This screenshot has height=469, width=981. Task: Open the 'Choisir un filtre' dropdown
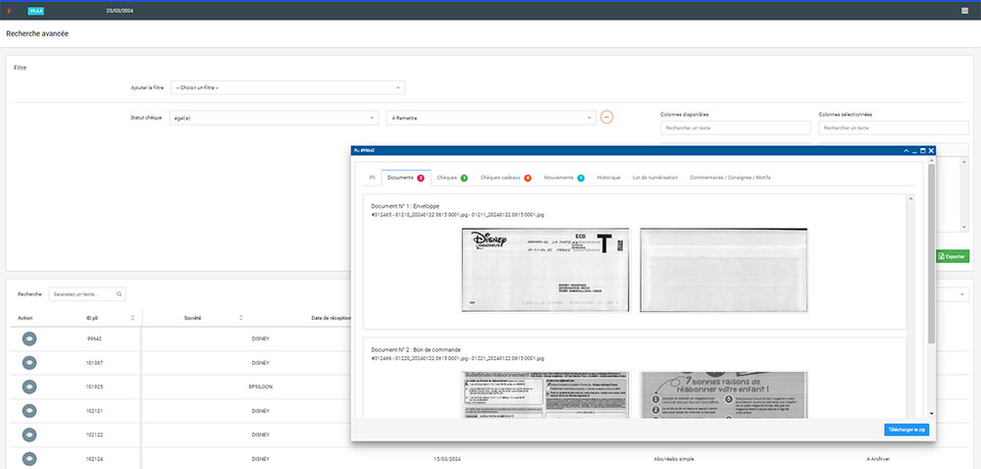[x=287, y=87]
